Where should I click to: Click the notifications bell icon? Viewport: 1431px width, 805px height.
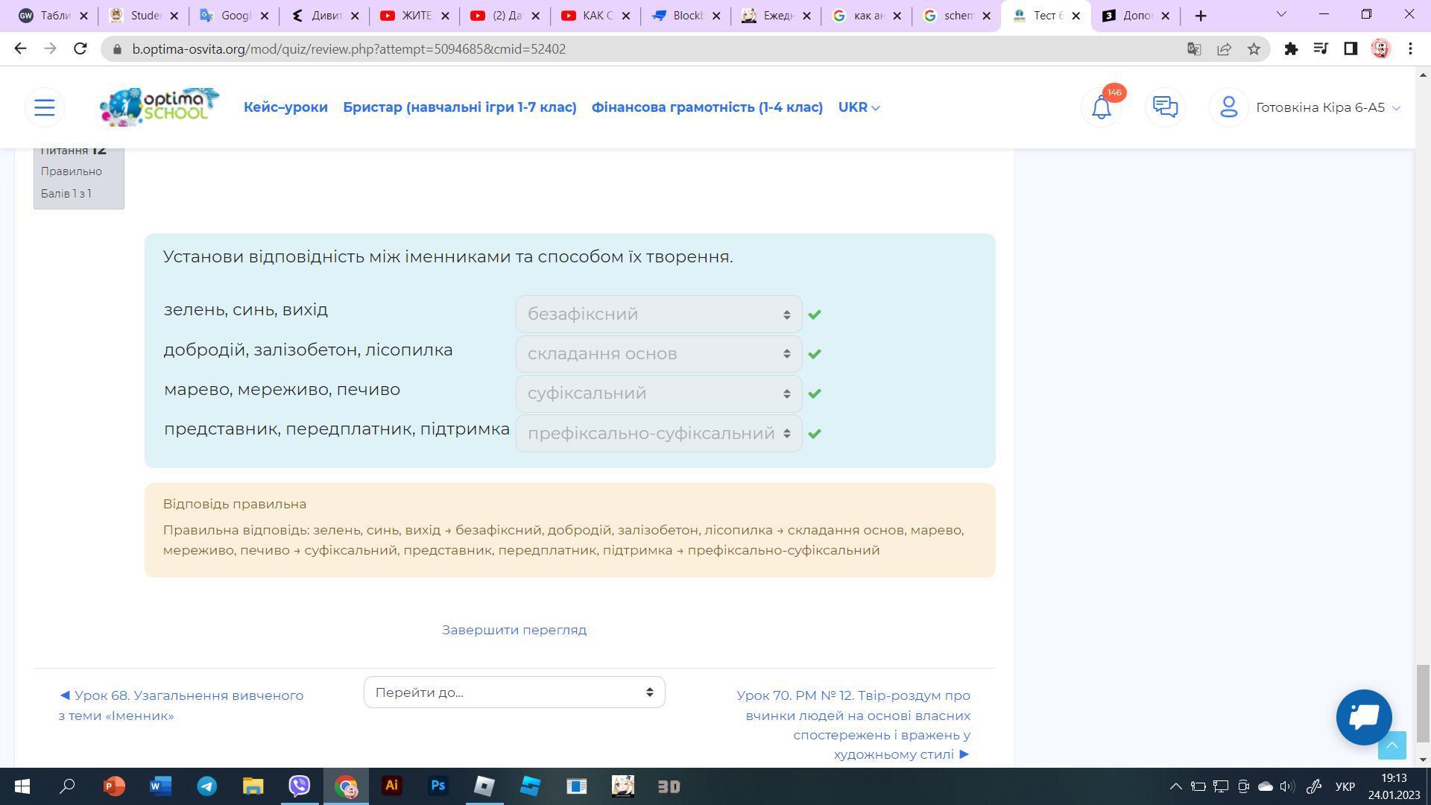[x=1101, y=107]
